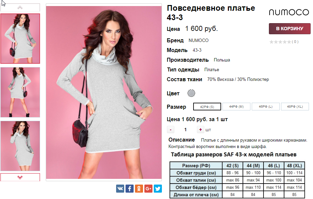Screen dimensions: 313x199
Task: Select size 48РФ (XL)
Action: click(295, 106)
